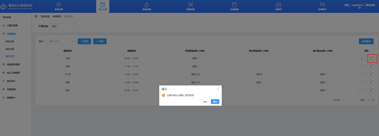This screenshot has width=379, height=136.
Task: Select the 线上订餐 top navigation tab
Action: (103, 7)
